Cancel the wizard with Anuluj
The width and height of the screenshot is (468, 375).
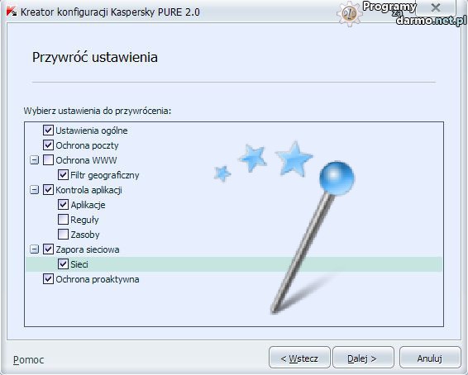coord(430,358)
